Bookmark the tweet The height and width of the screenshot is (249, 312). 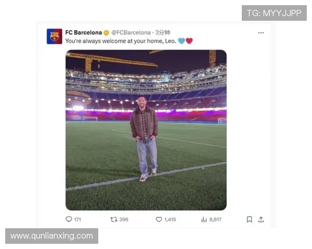point(249,219)
